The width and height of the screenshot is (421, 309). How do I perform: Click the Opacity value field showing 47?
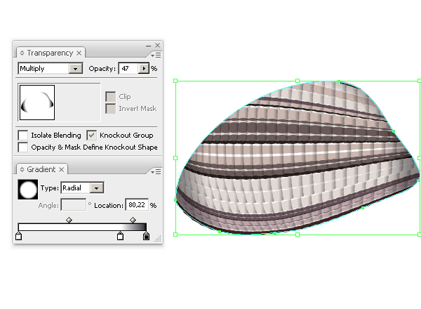click(x=128, y=69)
